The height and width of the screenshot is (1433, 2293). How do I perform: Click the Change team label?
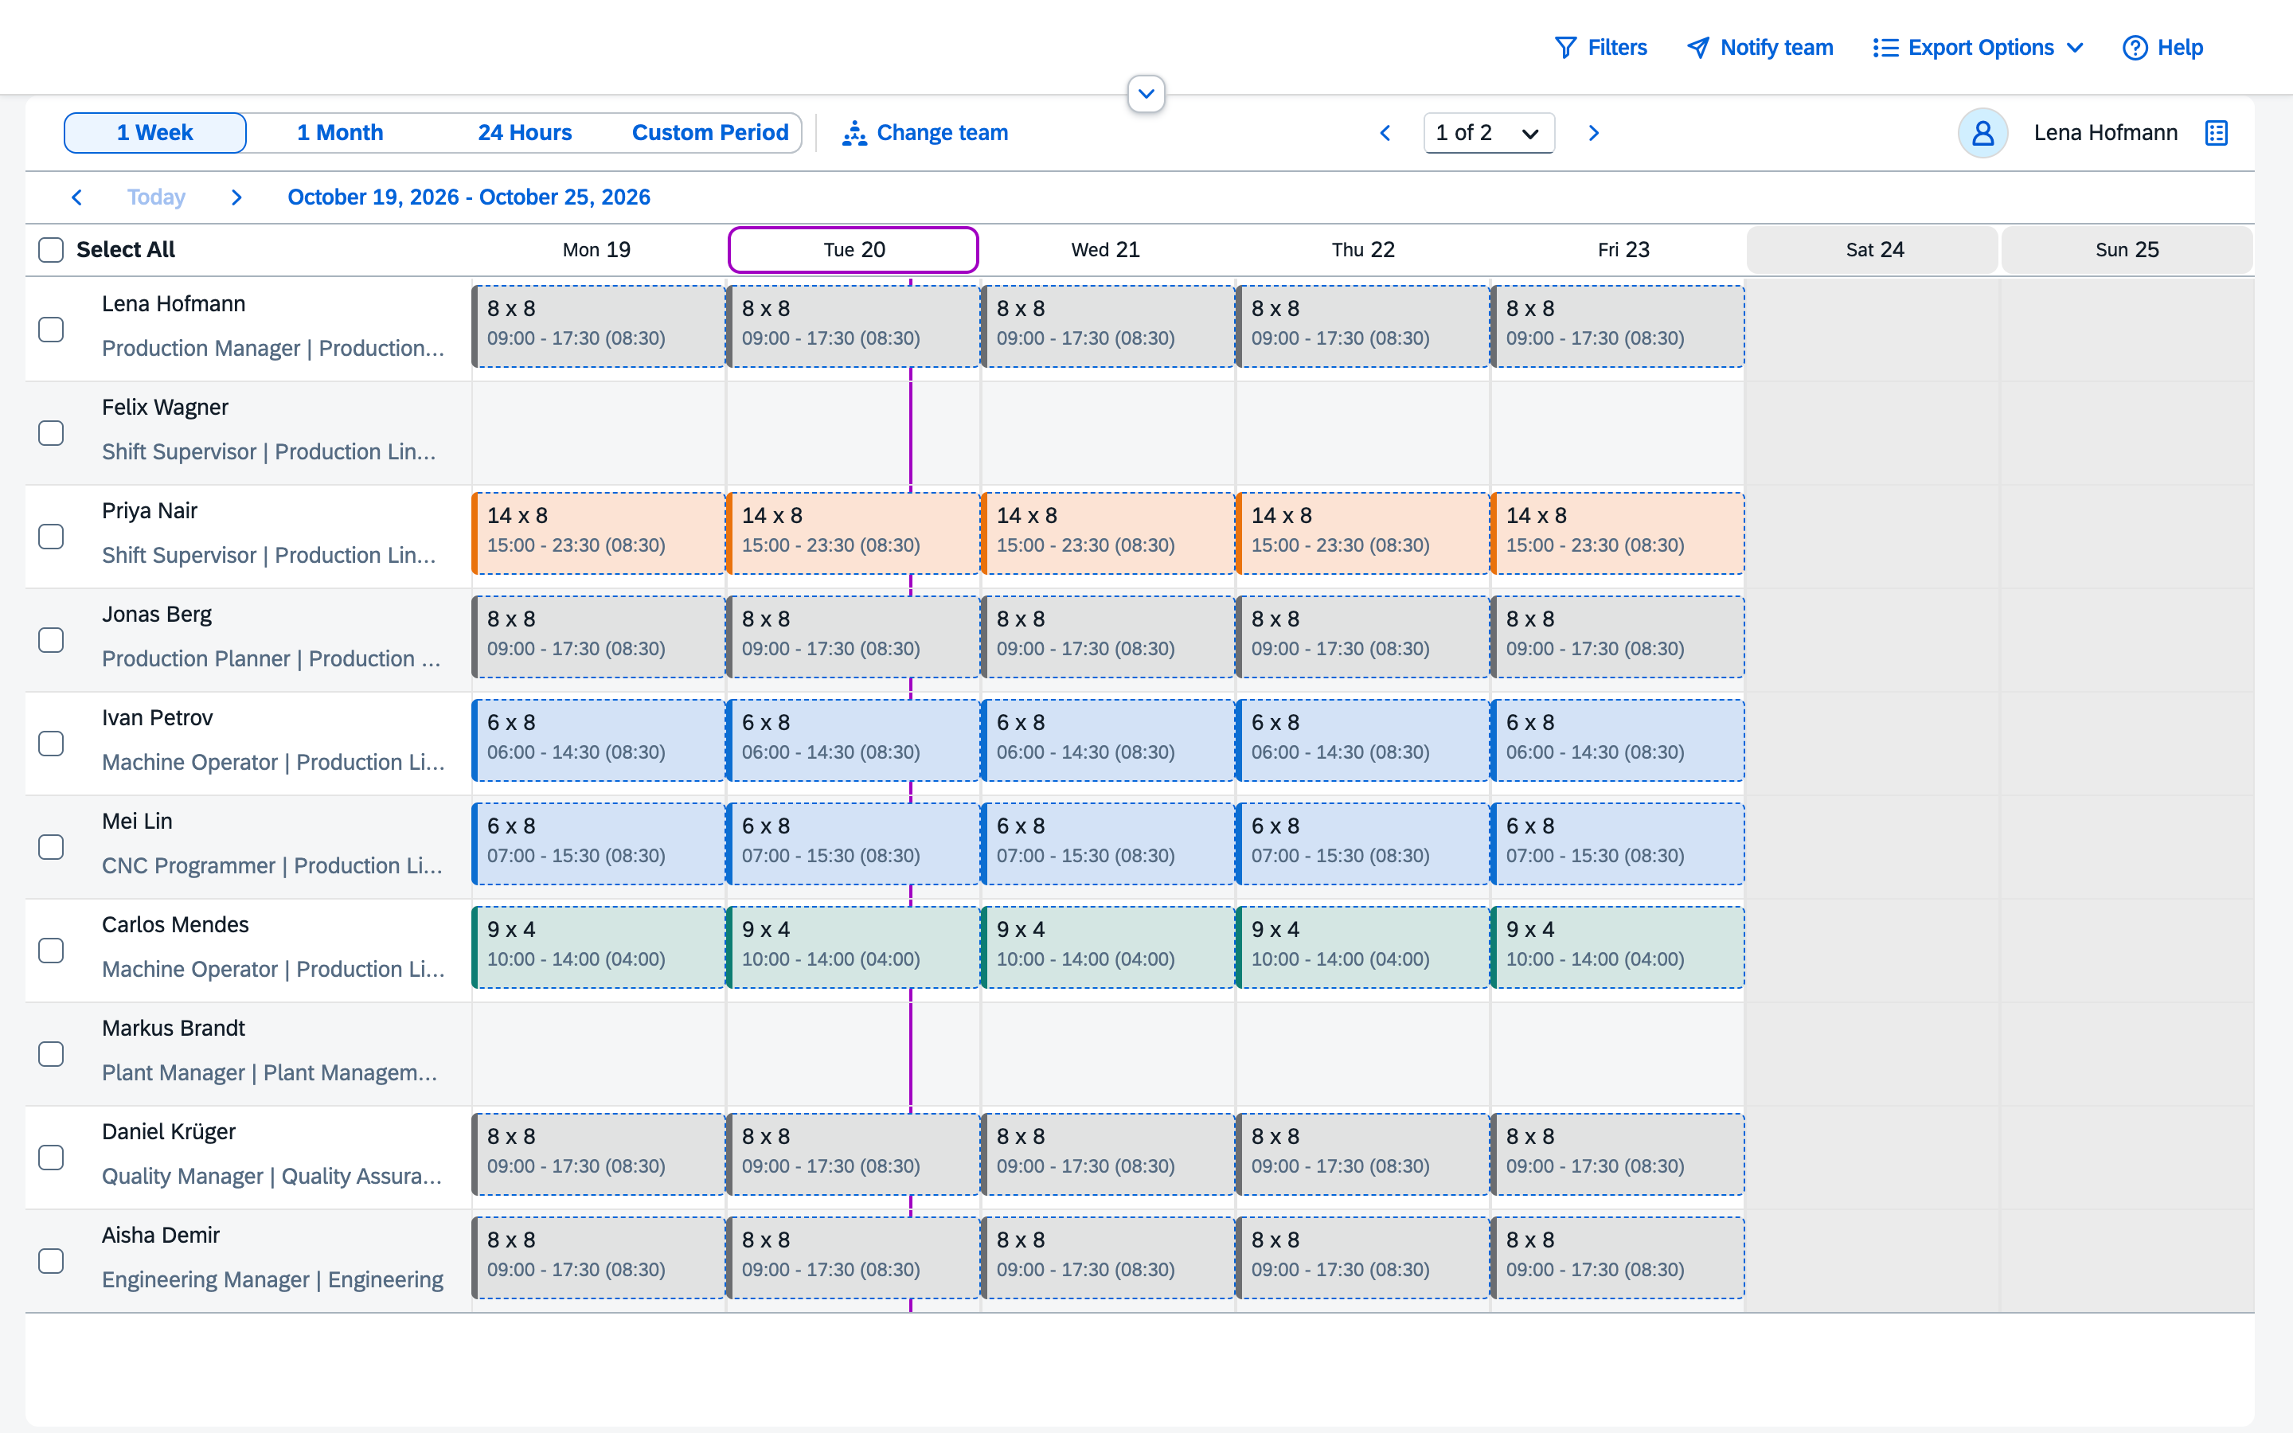tap(942, 133)
